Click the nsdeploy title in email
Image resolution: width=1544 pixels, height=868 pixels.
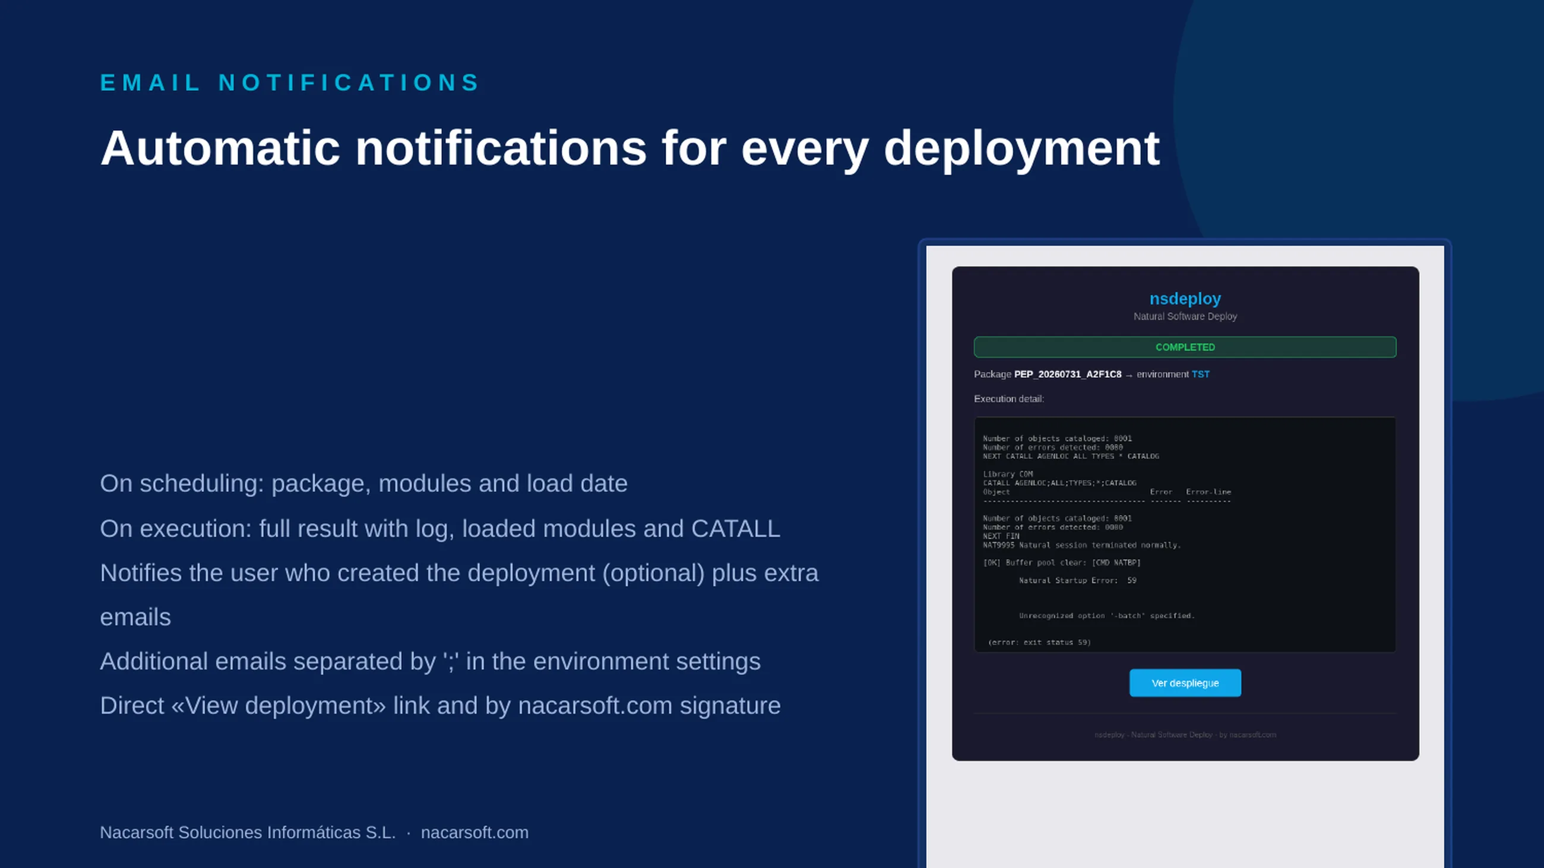coord(1185,298)
